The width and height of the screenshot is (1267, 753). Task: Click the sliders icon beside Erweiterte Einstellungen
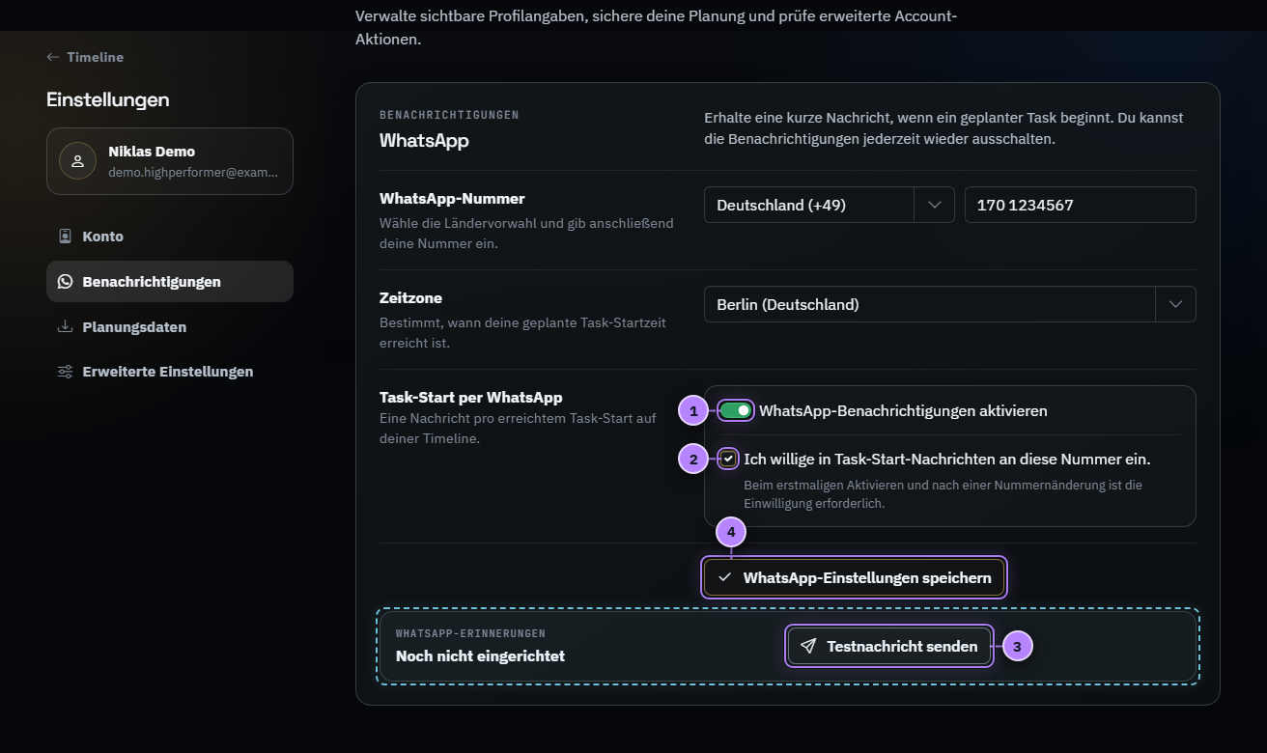[66, 372]
